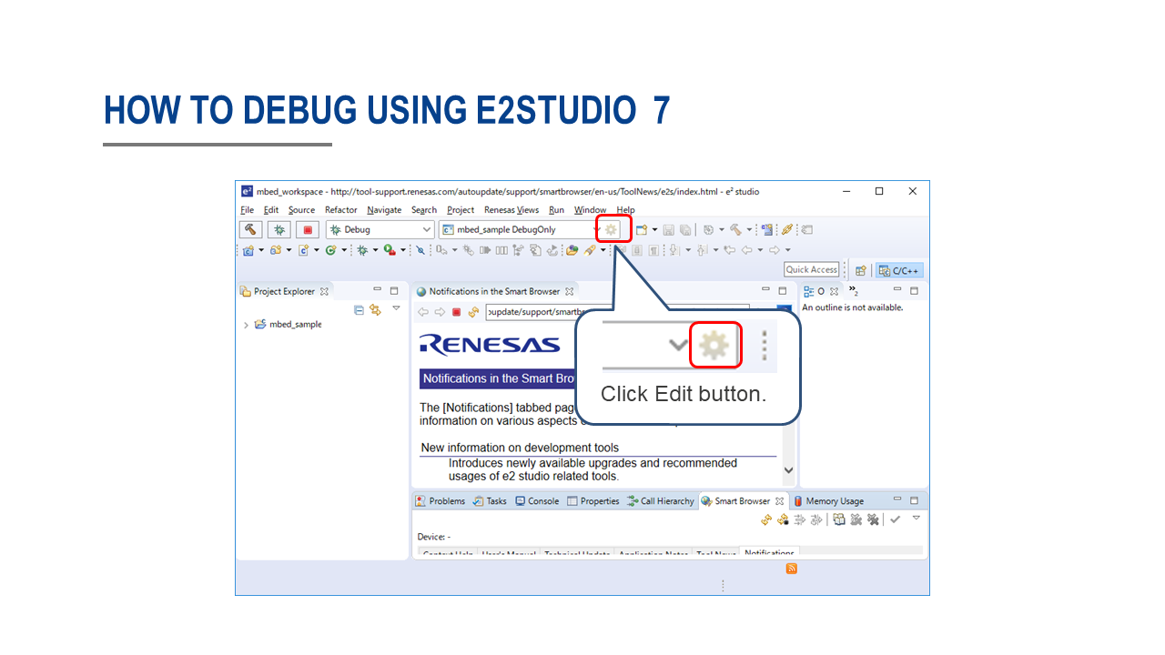Click the Open Perspective icon

click(x=860, y=270)
